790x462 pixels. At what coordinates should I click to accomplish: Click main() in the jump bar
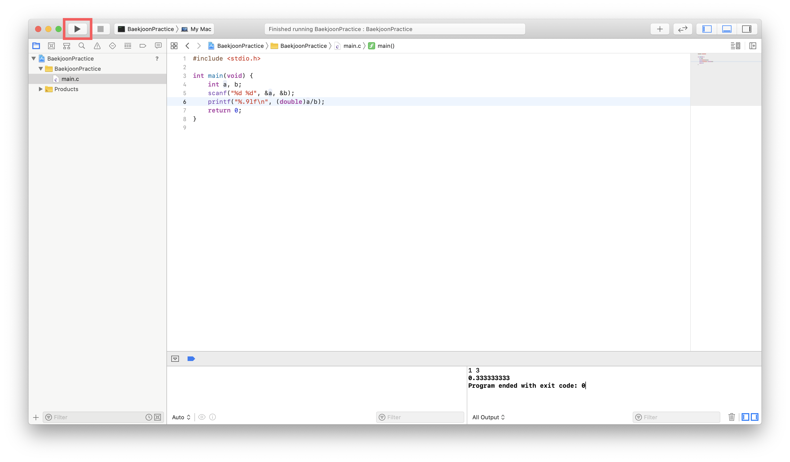point(386,46)
